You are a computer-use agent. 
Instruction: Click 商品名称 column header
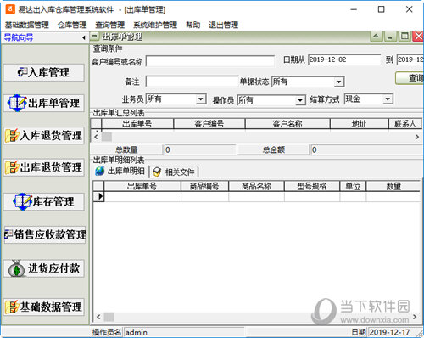click(x=256, y=186)
